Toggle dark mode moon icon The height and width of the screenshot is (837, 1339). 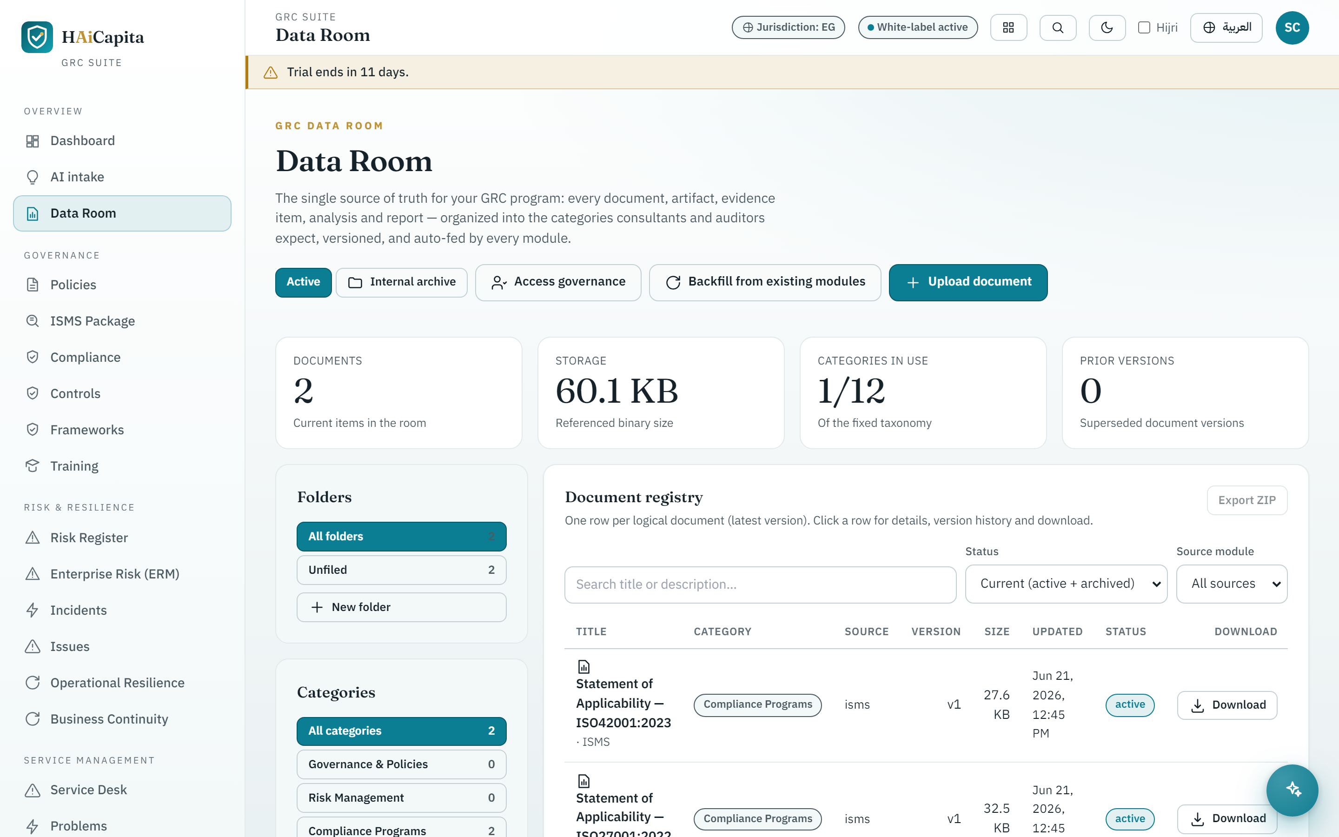(1107, 28)
